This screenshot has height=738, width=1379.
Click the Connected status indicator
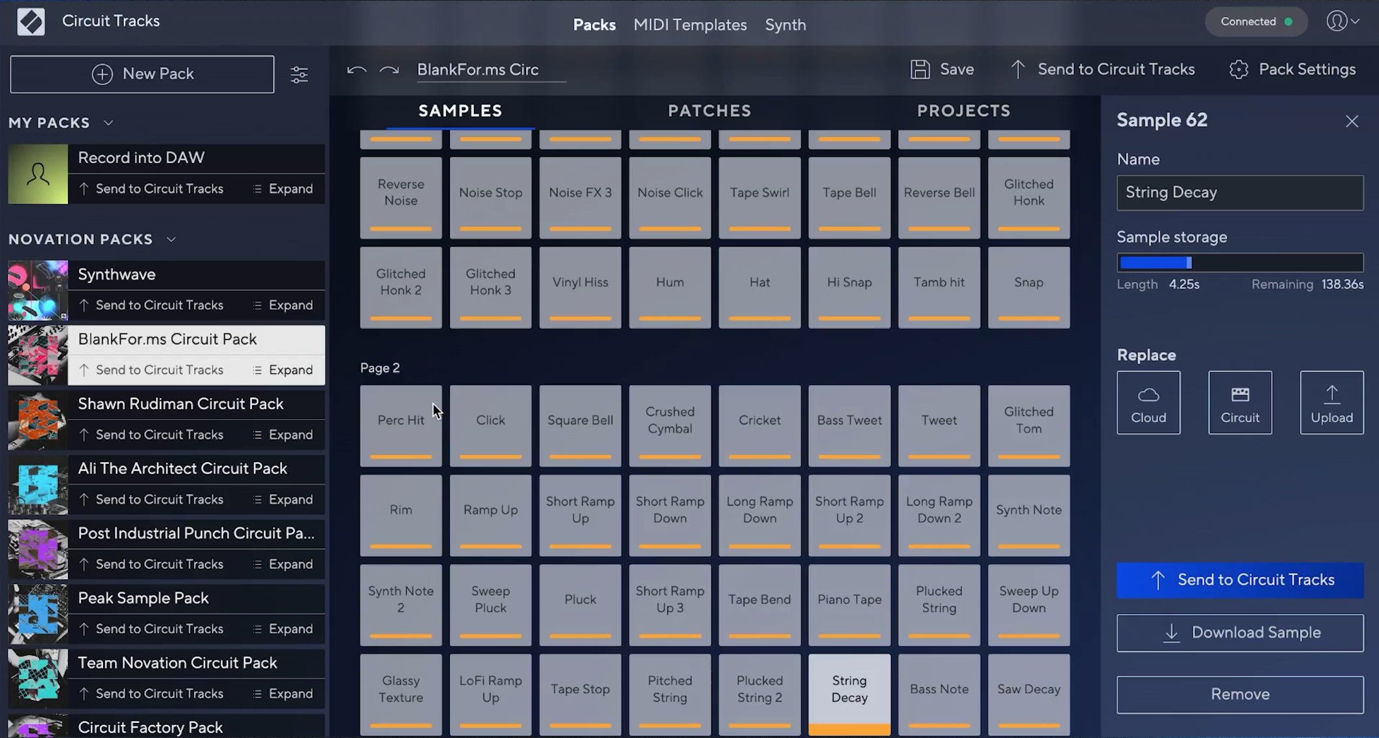click(x=1256, y=22)
